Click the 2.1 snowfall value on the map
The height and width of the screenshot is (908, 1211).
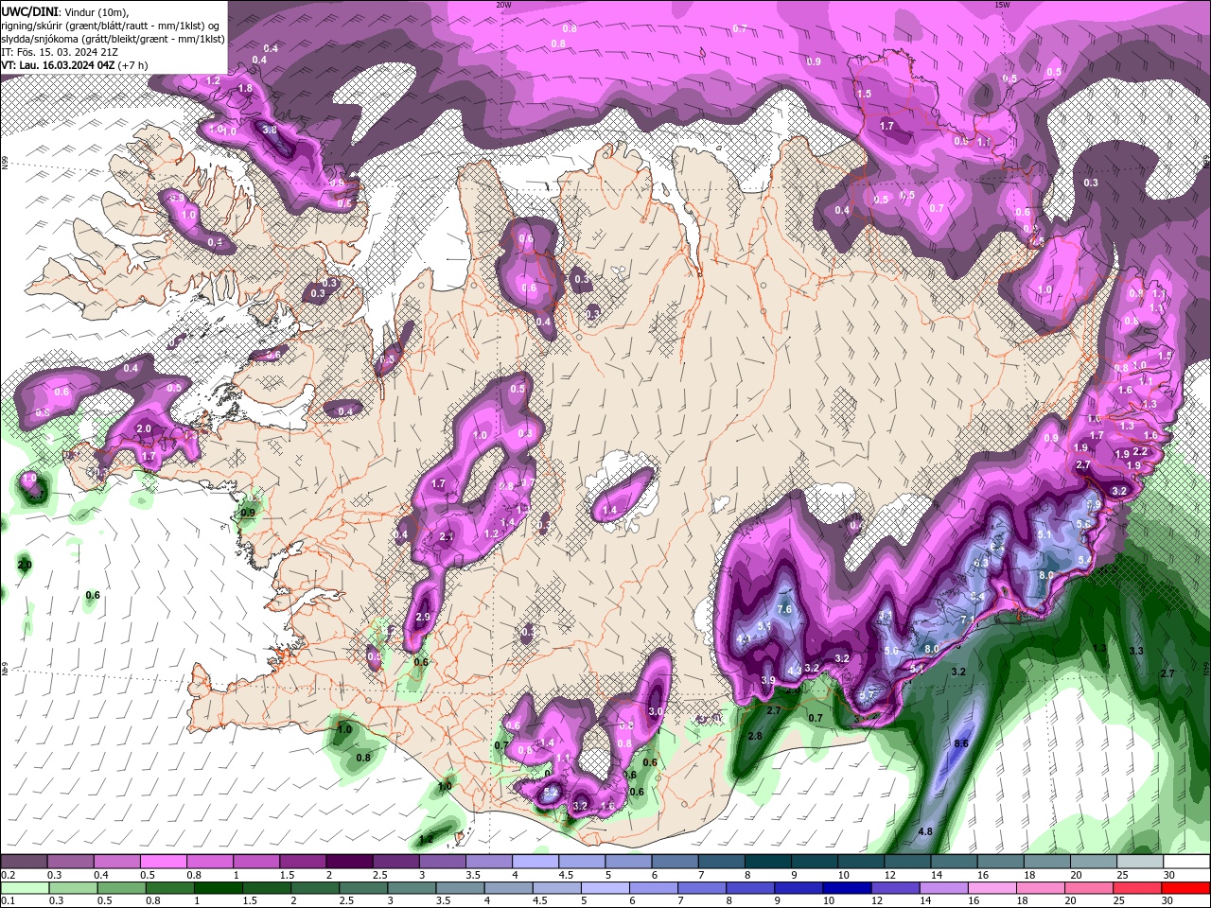pos(447,536)
